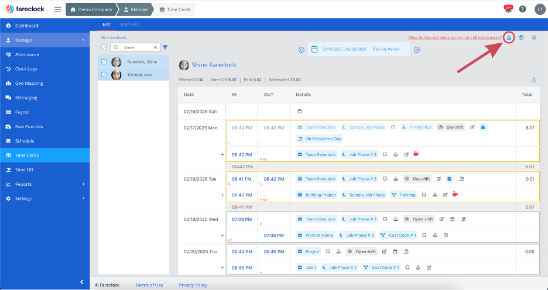
Task: Click the note icon in the Building Project row
Action: click(x=424, y=195)
